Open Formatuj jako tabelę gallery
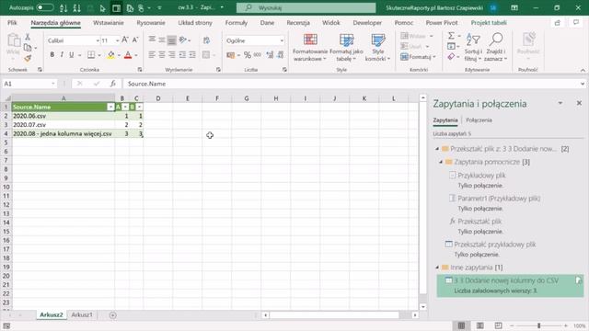This screenshot has height=331, width=589. point(346,47)
